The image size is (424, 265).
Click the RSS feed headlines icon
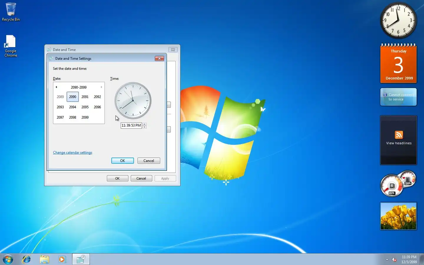[x=399, y=135]
